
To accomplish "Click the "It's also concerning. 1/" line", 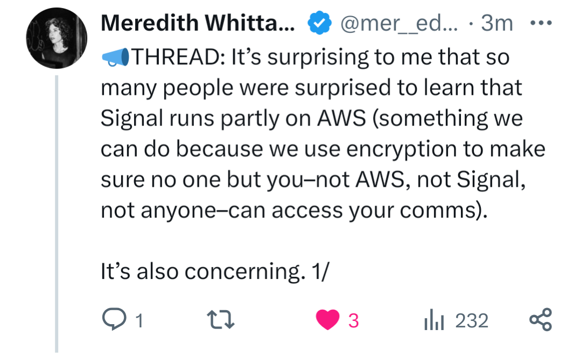I will pos(214,272).
